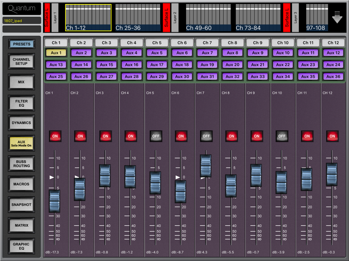Image resolution: width=349 pixels, height=261 pixels.
Task: Click the CH 8 channel name label
Action: click(226, 93)
